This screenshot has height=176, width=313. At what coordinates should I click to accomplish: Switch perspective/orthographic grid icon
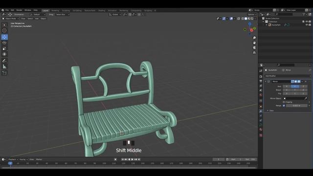(254, 52)
